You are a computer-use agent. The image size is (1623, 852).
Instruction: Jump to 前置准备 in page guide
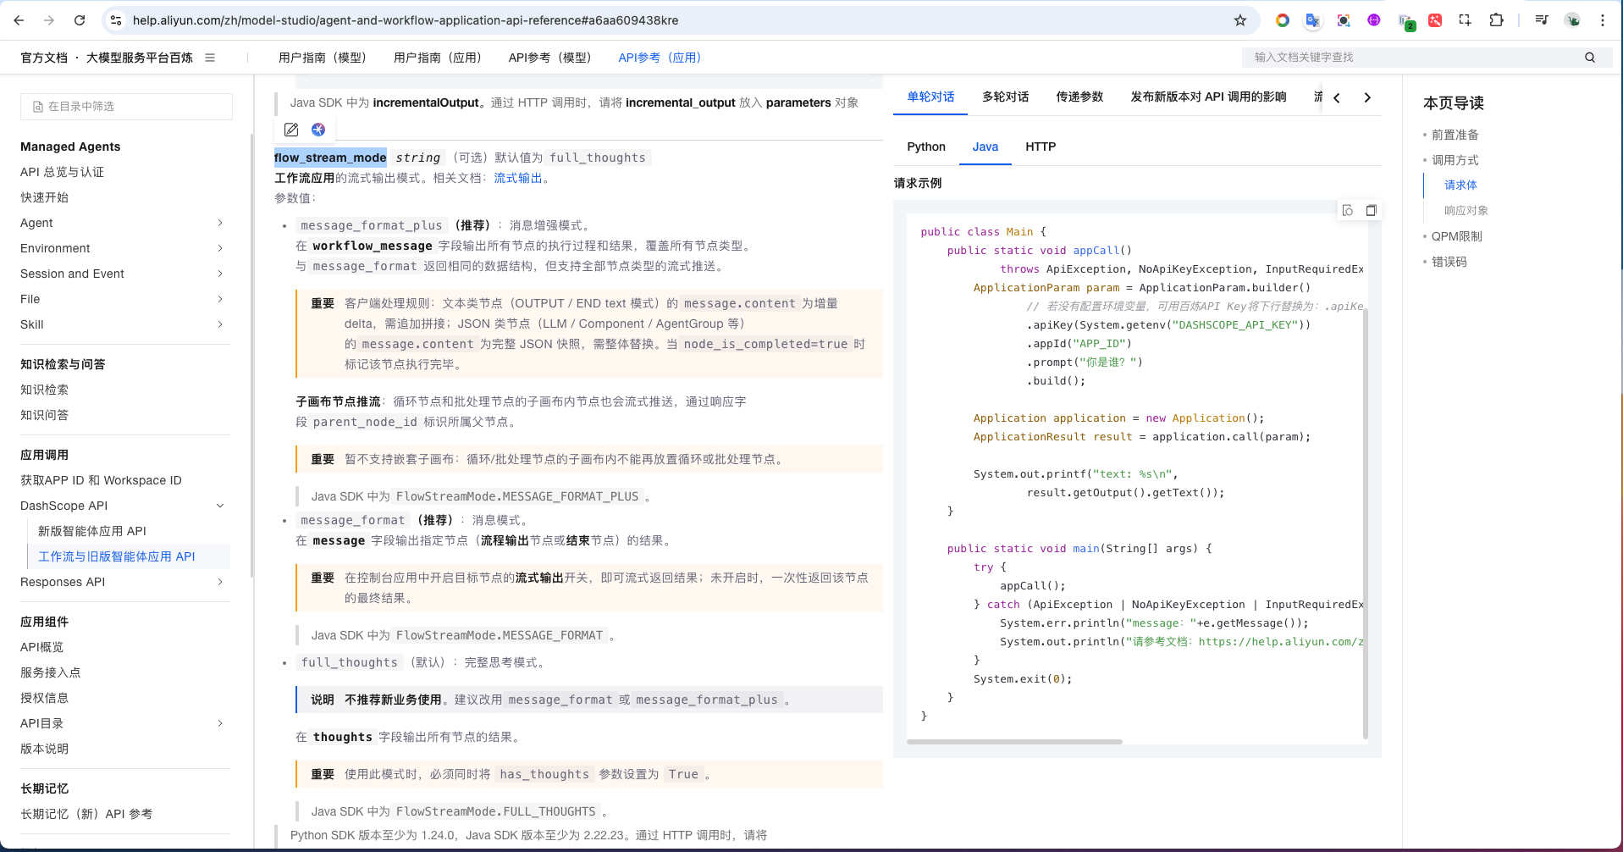pyautogui.click(x=1455, y=135)
